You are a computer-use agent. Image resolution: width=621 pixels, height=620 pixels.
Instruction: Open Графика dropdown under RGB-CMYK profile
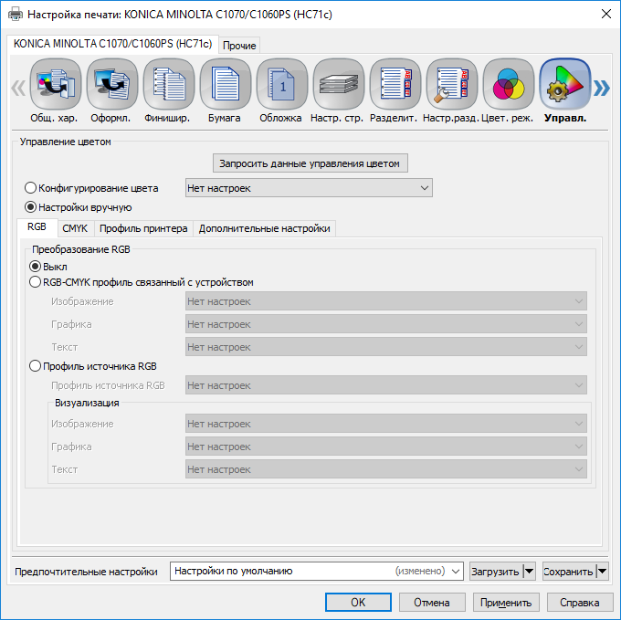click(x=386, y=324)
